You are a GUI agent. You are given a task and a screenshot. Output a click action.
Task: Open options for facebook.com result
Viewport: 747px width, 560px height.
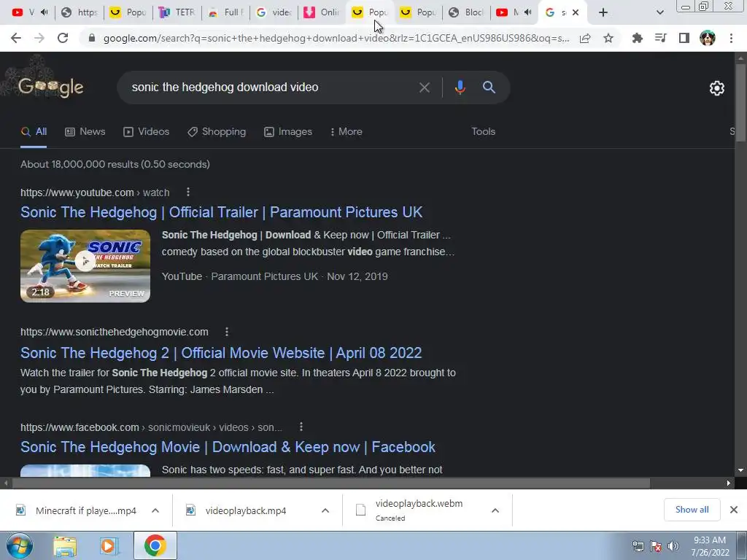pos(301,427)
